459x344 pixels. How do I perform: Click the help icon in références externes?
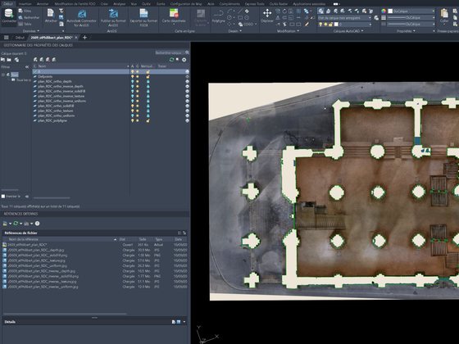[37, 224]
